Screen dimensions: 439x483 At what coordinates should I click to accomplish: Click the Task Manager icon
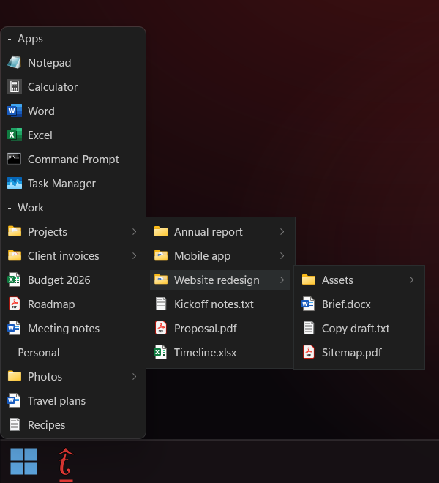click(x=15, y=183)
